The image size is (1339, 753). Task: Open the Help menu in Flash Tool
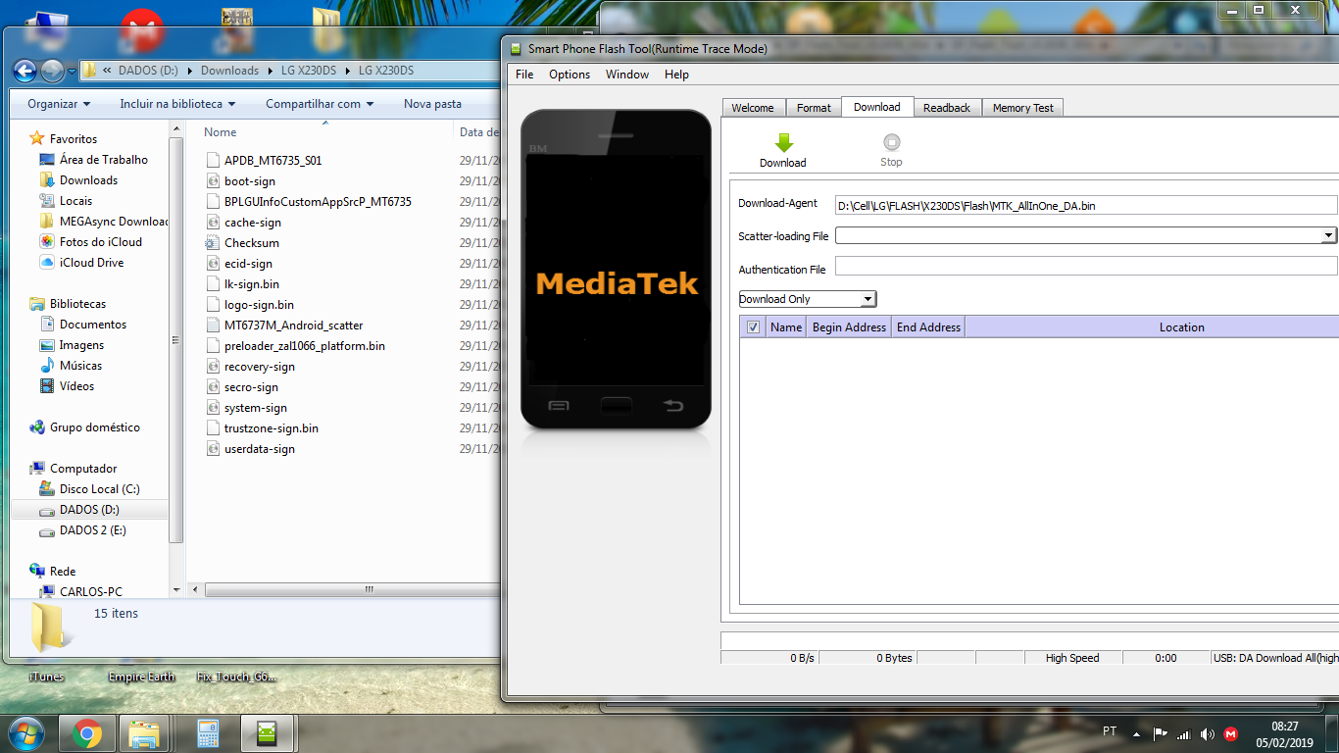[676, 75]
